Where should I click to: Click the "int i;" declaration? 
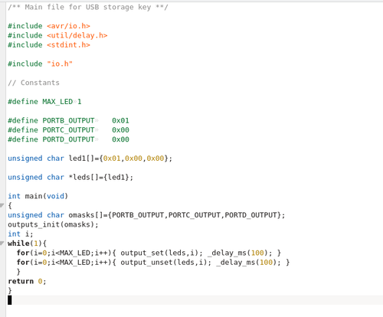pos(21,234)
